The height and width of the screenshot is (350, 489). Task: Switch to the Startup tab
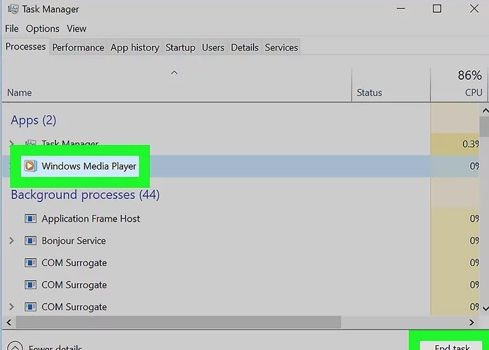point(181,47)
